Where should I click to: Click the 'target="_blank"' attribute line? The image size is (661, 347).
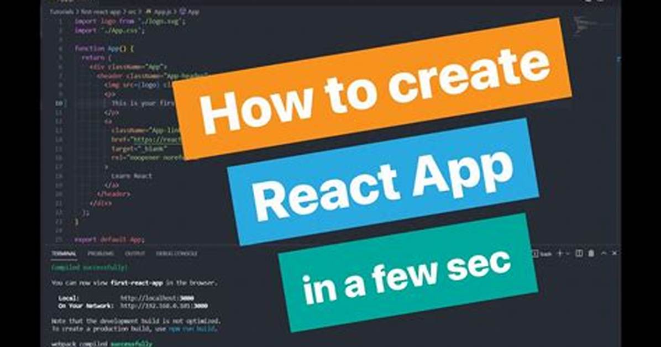coord(139,149)
